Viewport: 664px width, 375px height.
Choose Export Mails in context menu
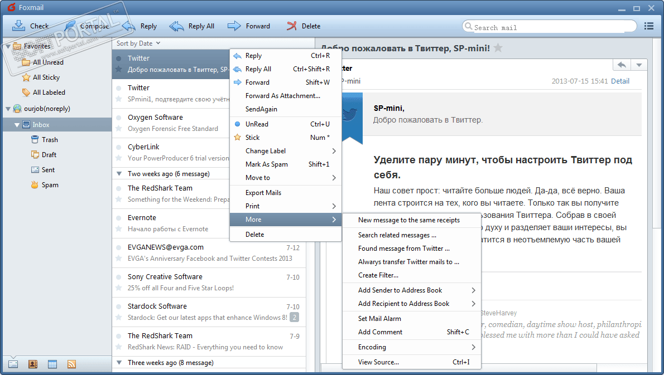[286, 193]
